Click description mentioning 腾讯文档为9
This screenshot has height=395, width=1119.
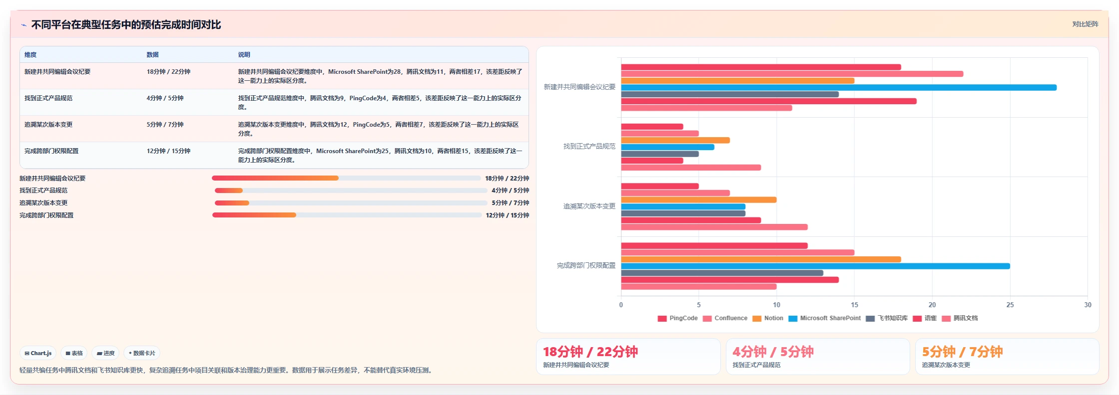tap(380, 103)
